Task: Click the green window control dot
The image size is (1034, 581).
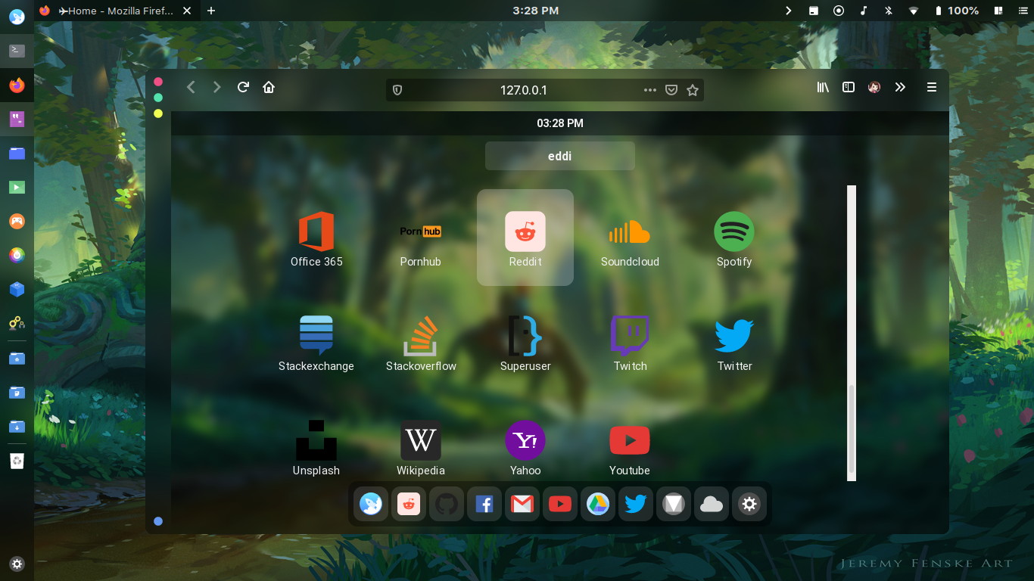Action: pyautogui.click(x=158, y=98)
